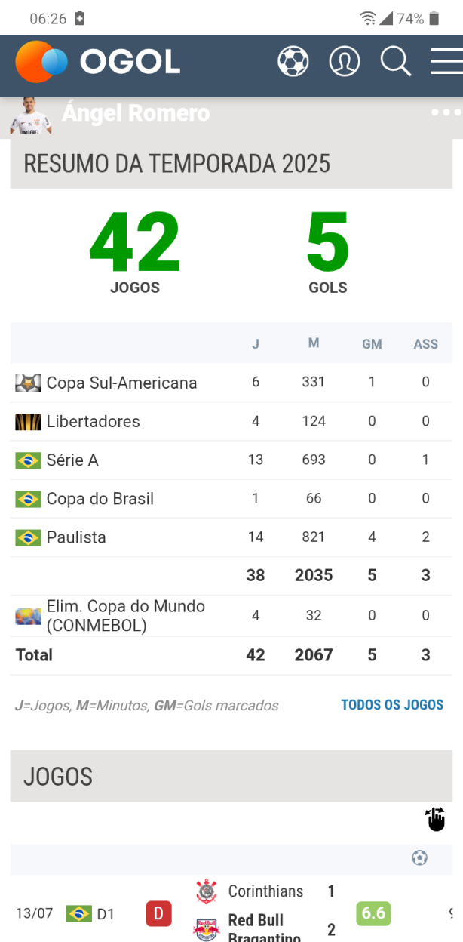Viewport: 463px width, 942px height.
Task: Open the hamburger menu
Action: point(446,62)
